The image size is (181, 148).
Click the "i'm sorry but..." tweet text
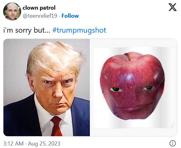click(27, 30)
